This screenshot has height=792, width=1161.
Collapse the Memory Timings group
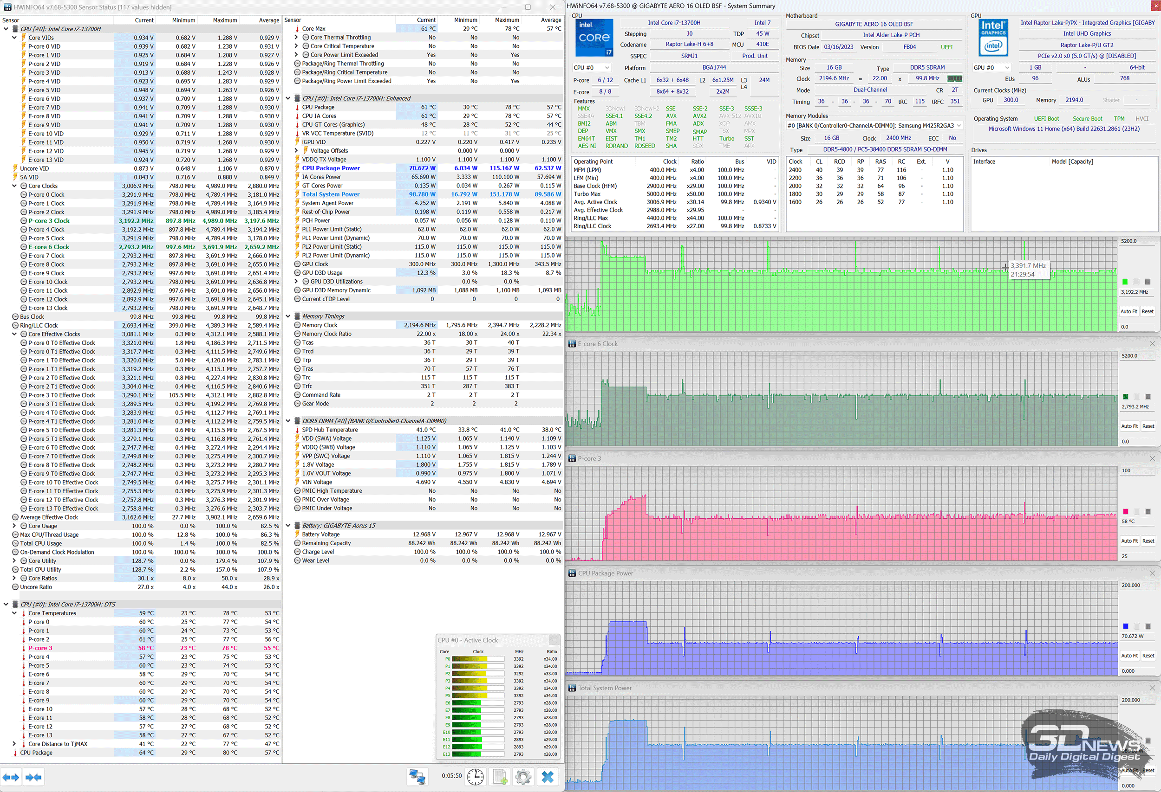pos(288,316)
